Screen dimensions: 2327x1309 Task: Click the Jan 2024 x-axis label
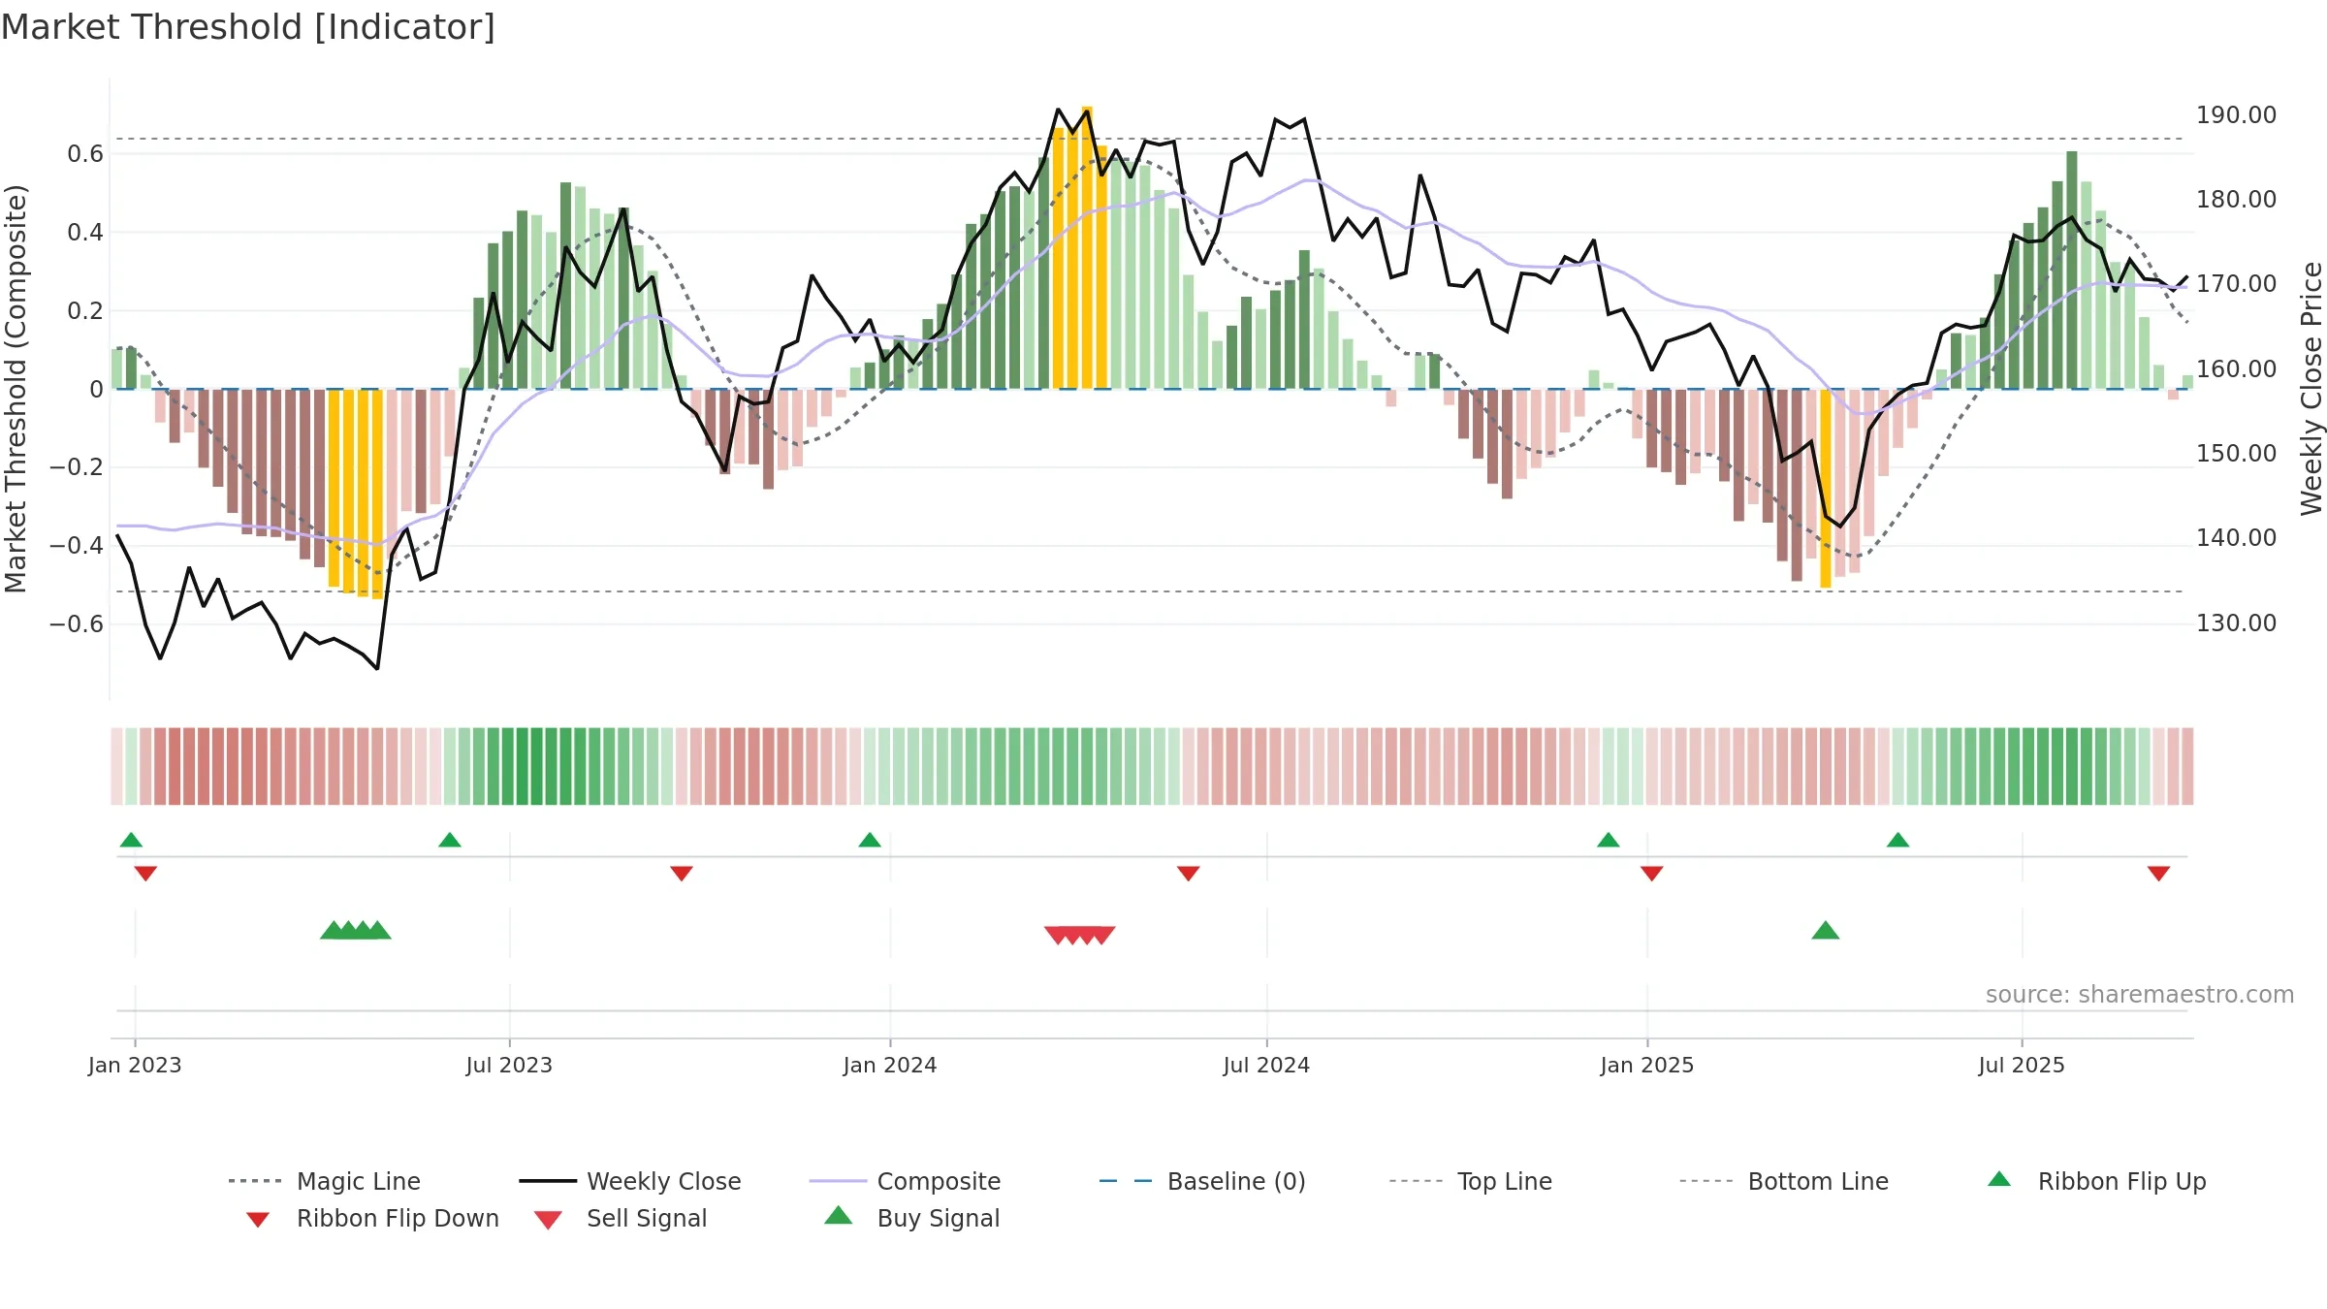[890, 1066]
